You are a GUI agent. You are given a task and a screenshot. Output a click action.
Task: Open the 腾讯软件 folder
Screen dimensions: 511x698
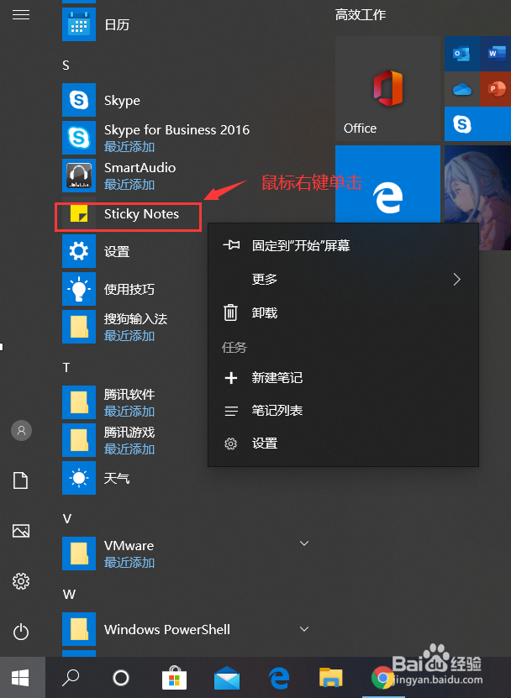79,403
